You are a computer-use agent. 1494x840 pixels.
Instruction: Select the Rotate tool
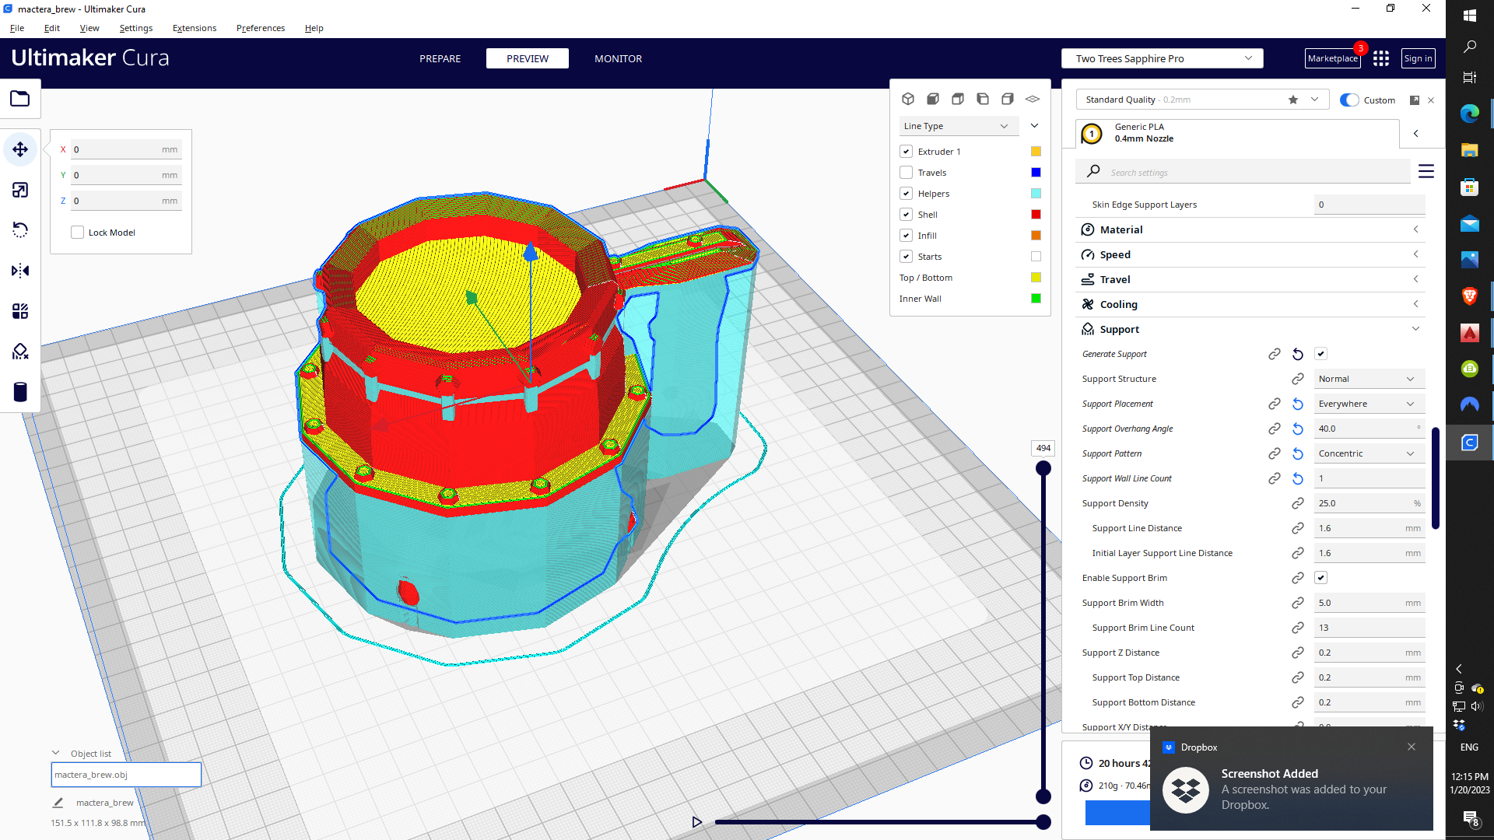click(x=20, y=230)
